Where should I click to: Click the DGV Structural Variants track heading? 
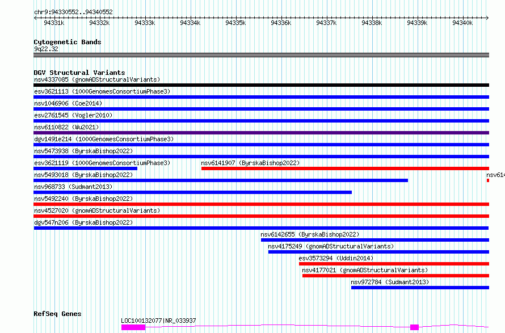[x=79, y=73]
